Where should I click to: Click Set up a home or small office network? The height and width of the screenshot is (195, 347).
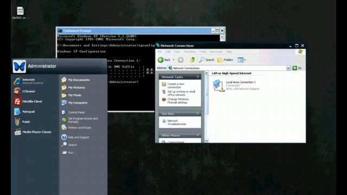coord(178,93)
